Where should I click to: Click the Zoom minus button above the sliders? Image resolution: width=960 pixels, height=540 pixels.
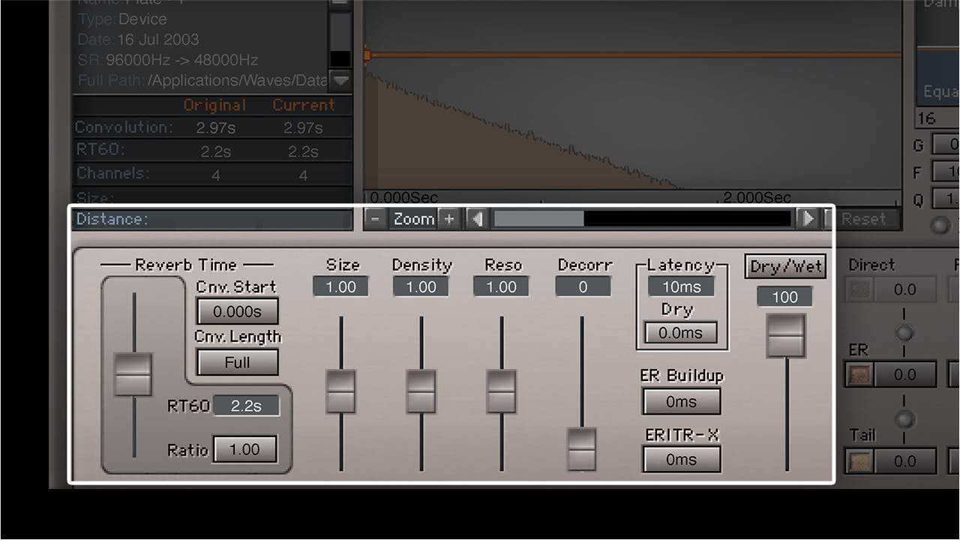pyautogui.click(x=374, y=218)
